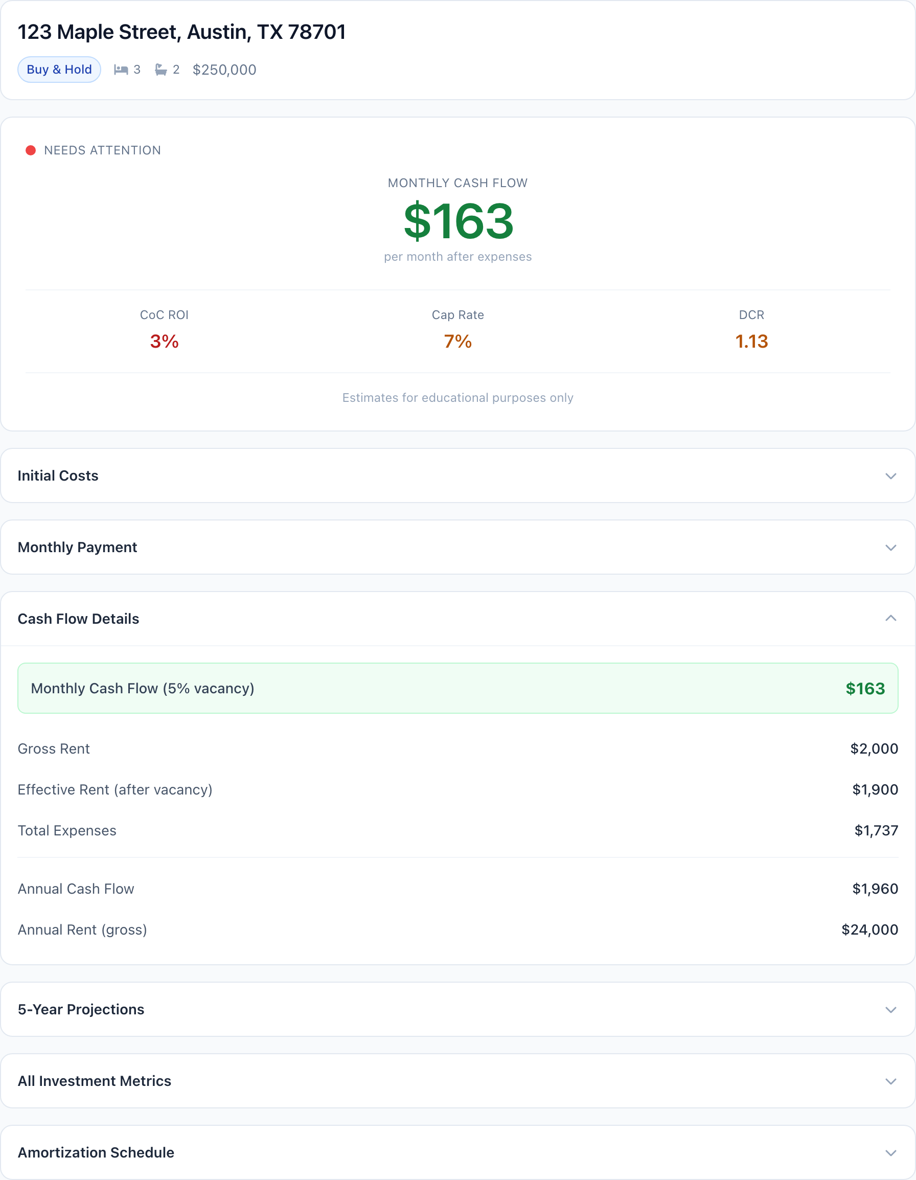Click the Amortization Schedule chevron icon

point(890,1153)
